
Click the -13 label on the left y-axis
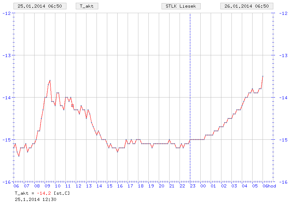pyautogui.click(x=7, y=55)
